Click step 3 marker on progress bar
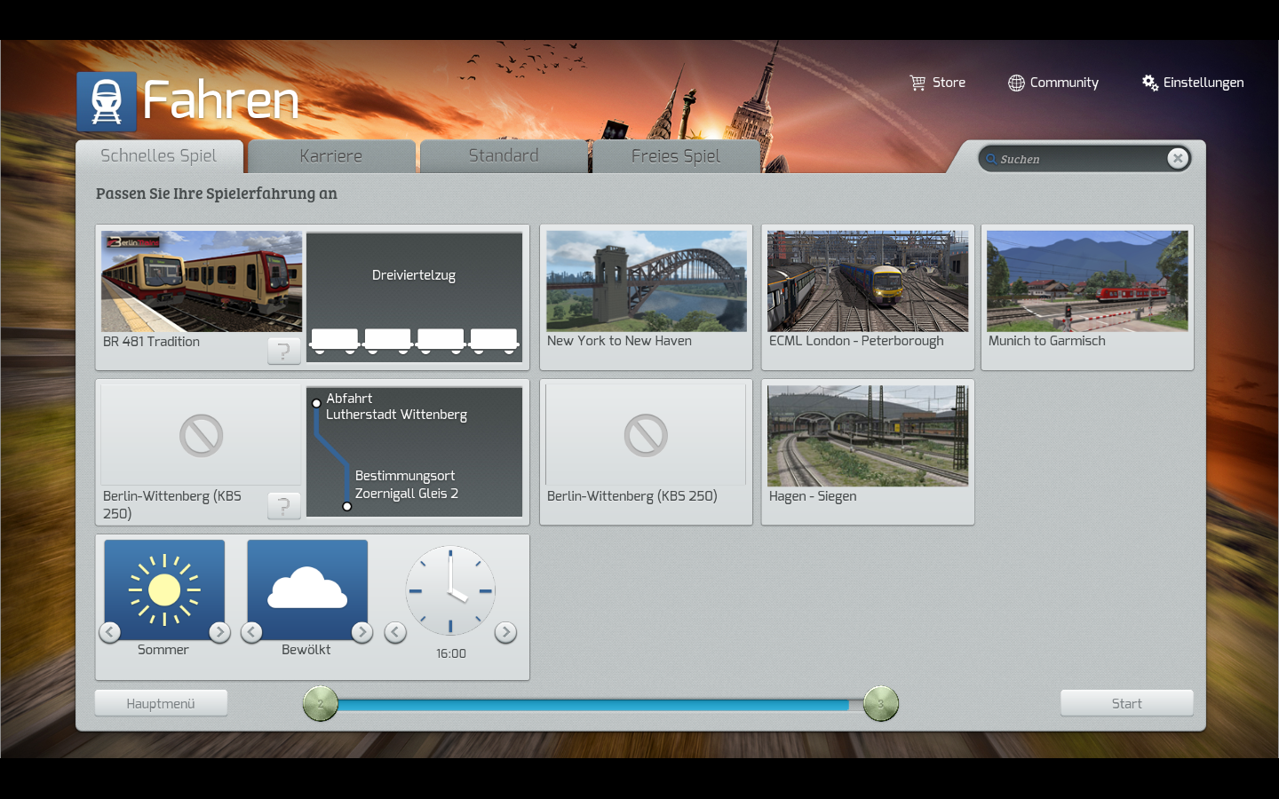Viewport: 1279px width, 799px height. click(881, 704)
